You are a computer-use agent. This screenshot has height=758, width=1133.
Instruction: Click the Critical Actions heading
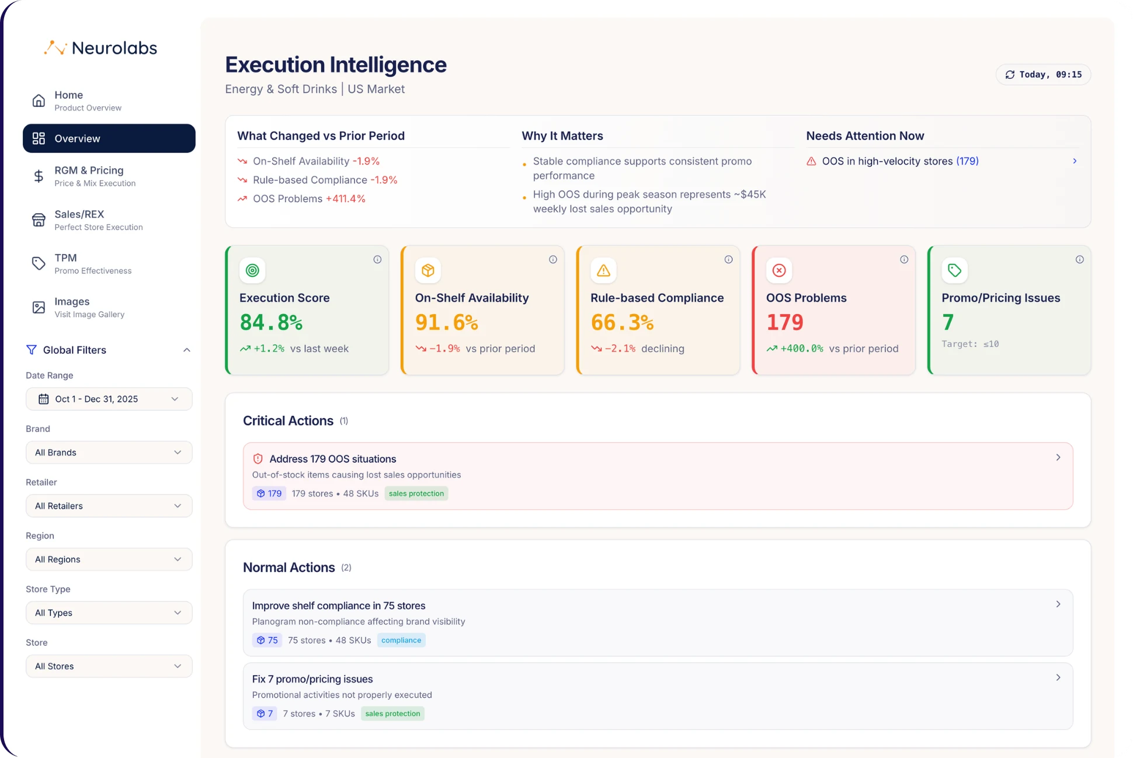coord(288,420)
